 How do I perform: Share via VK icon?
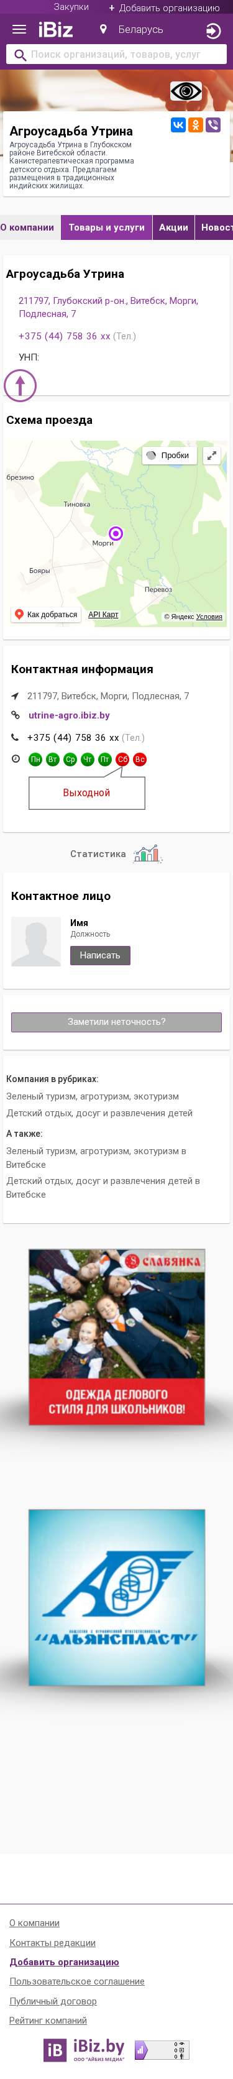pos(177,124)
